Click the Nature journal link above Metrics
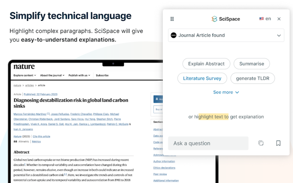The height and width of the screenshot is (183, 293). [18, 136]
